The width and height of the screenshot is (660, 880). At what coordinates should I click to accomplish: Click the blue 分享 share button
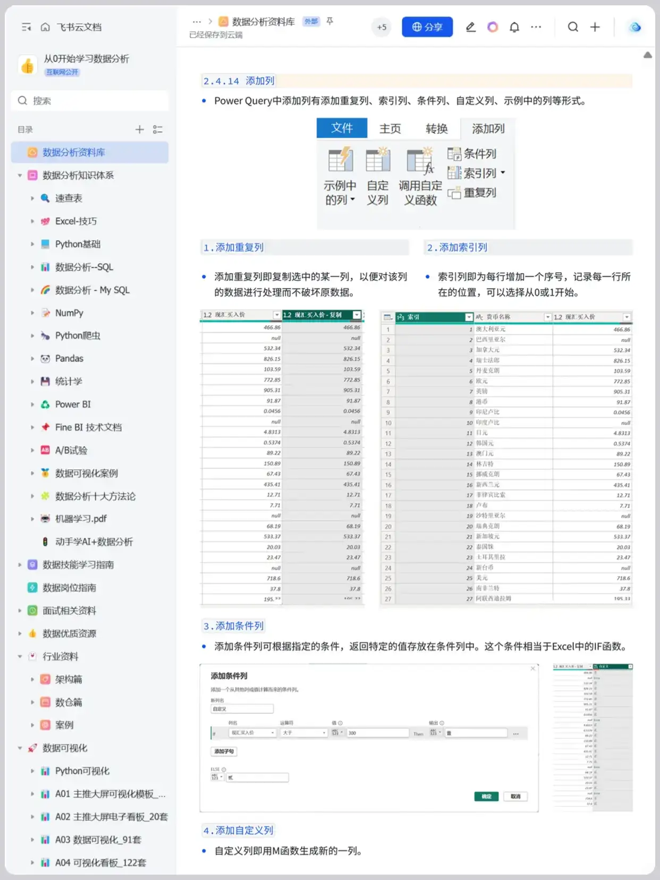pyautogui.click(x=427, y=27)
